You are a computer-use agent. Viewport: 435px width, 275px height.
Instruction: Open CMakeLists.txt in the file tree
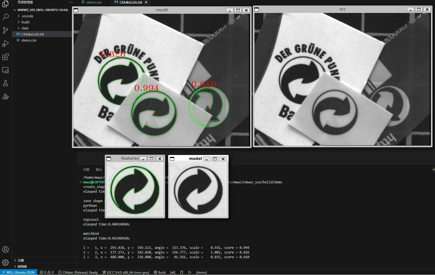coord(42,34)
